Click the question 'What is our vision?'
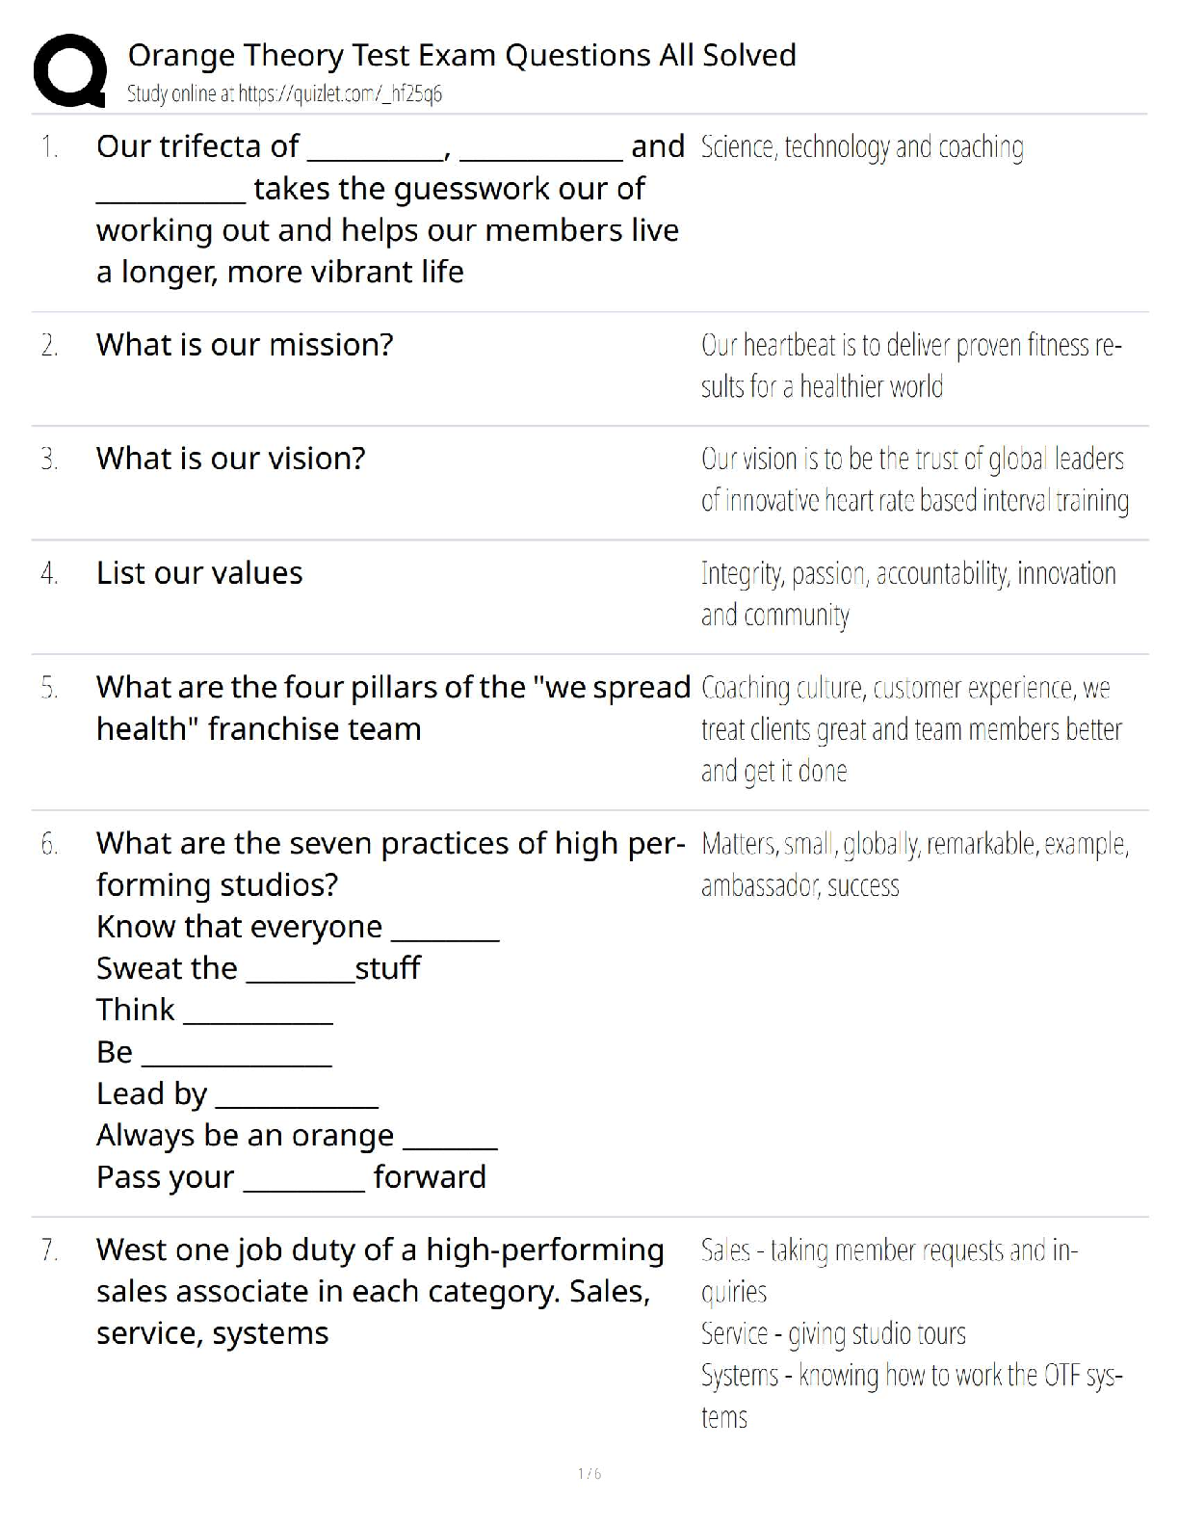The image size is (1179, 1526). coord(231,459)
